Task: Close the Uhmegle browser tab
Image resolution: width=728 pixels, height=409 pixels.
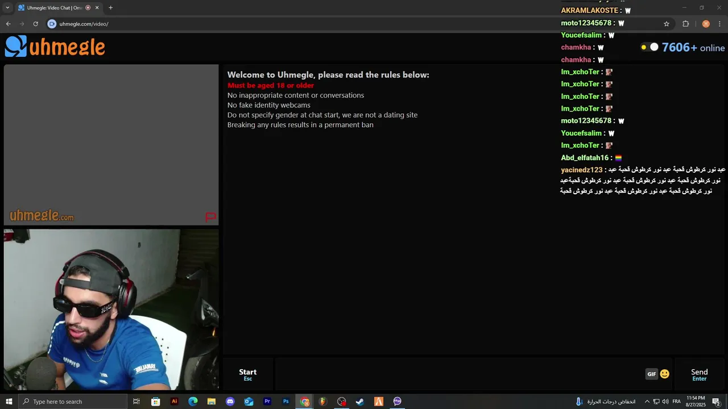Action: (x=97, y=8)
